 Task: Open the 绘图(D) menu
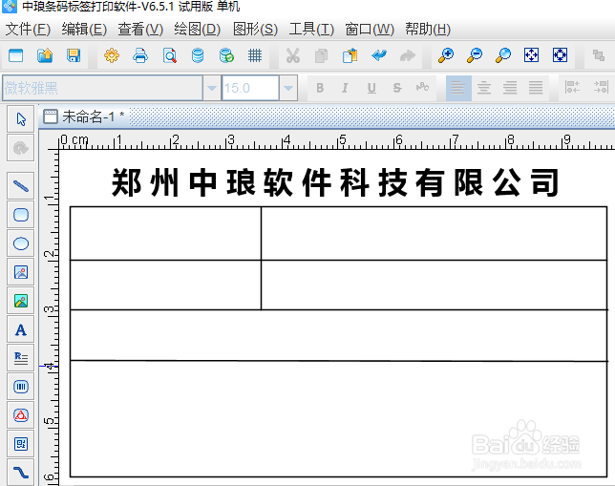click(x=198, y=30)
